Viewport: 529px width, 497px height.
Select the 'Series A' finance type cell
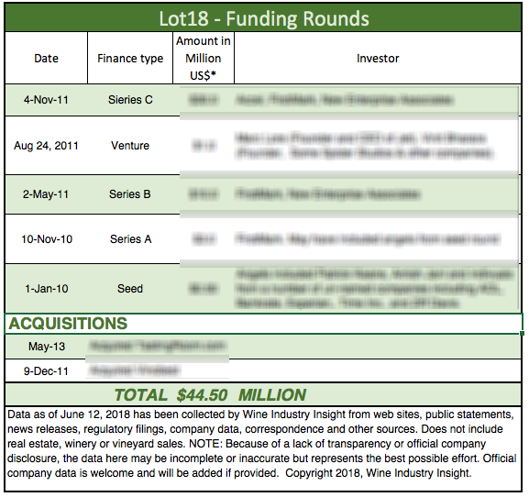point(130,239)
